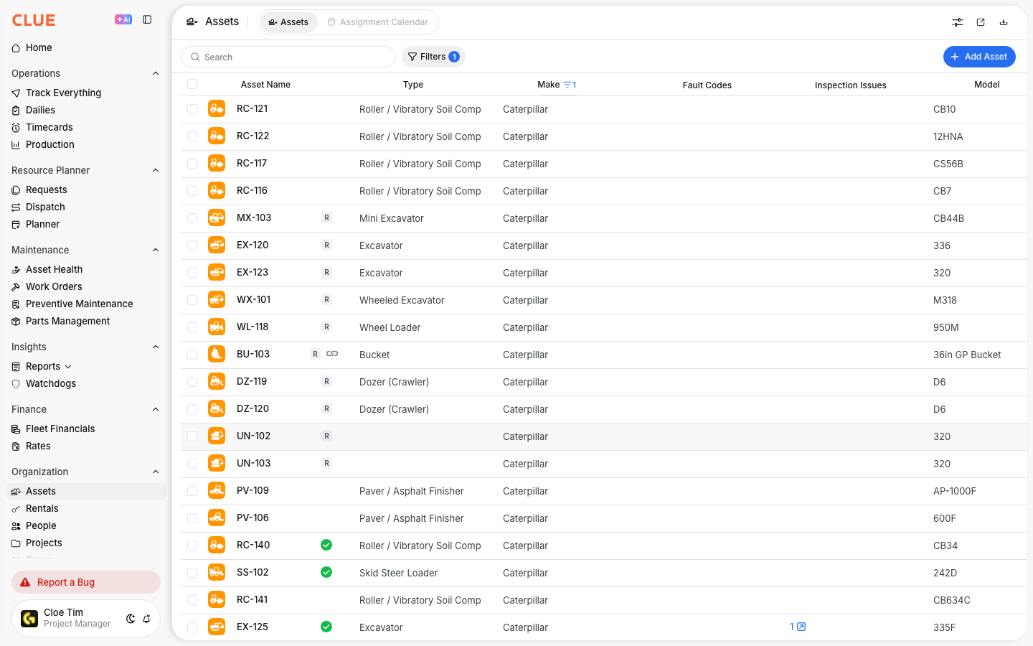Check the PV-106 row checkbox
1033x646 pixels.
pyautogui.click(x=192, y=518)
